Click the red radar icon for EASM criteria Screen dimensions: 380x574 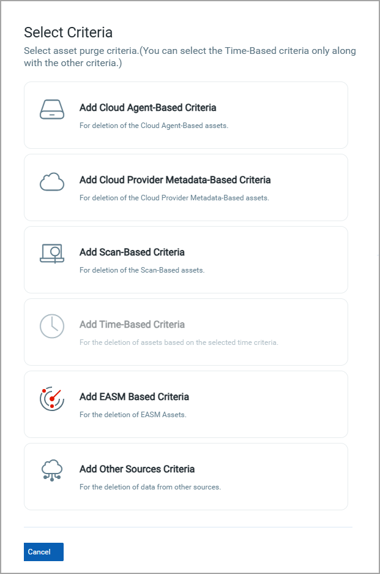[52, 398]
